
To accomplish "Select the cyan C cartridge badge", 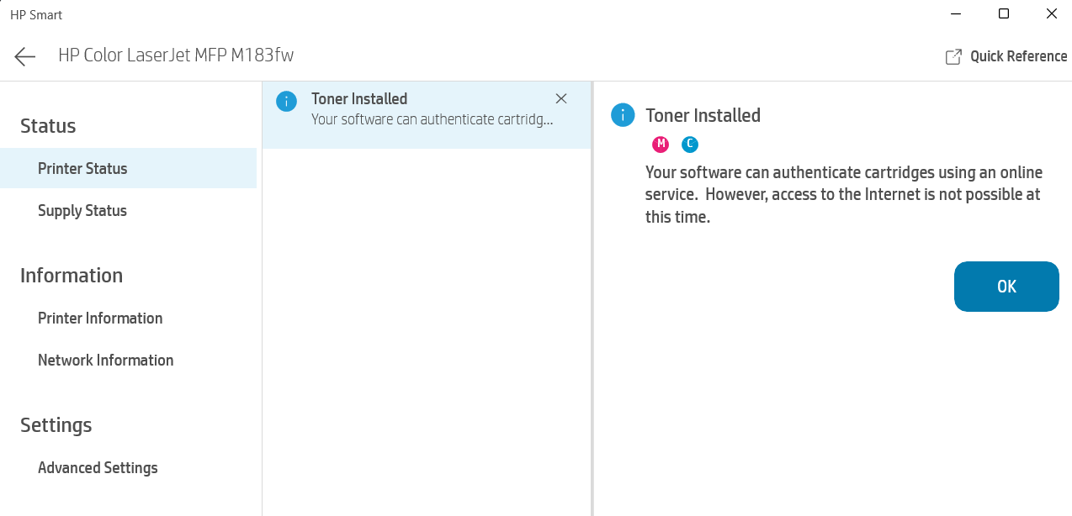I will (x=689, y=144).
